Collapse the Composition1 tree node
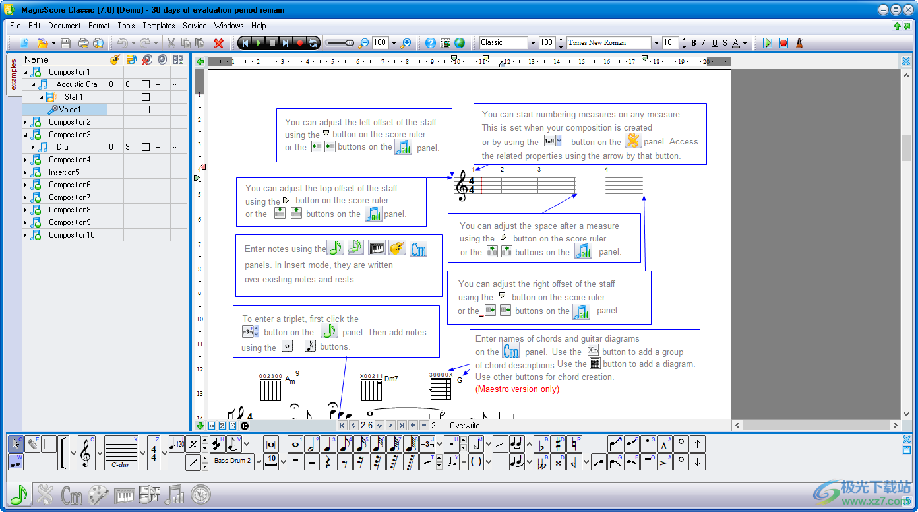This screenshot has width=918, height=512. pyautogui.click(x=26, y=72)
